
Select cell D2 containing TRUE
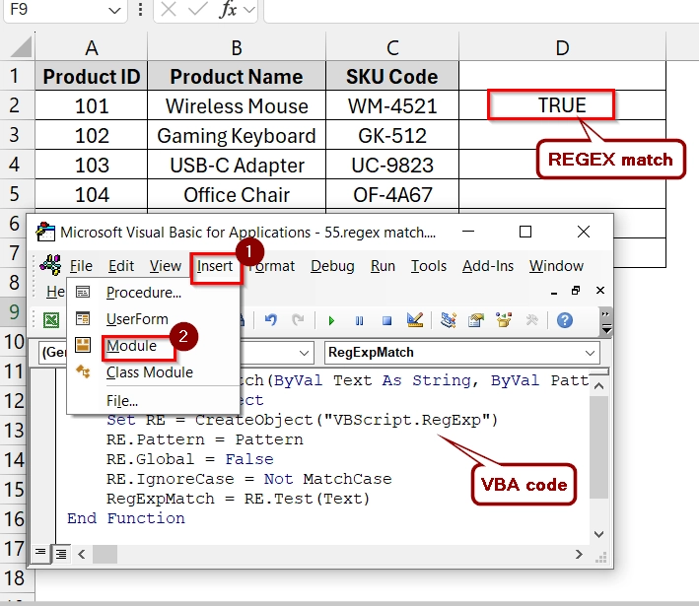tap(562, 105)
